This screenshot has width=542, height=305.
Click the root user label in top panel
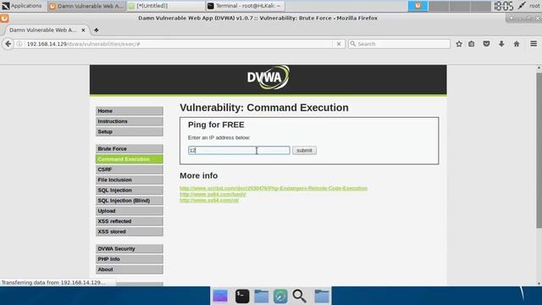[534, 6]
